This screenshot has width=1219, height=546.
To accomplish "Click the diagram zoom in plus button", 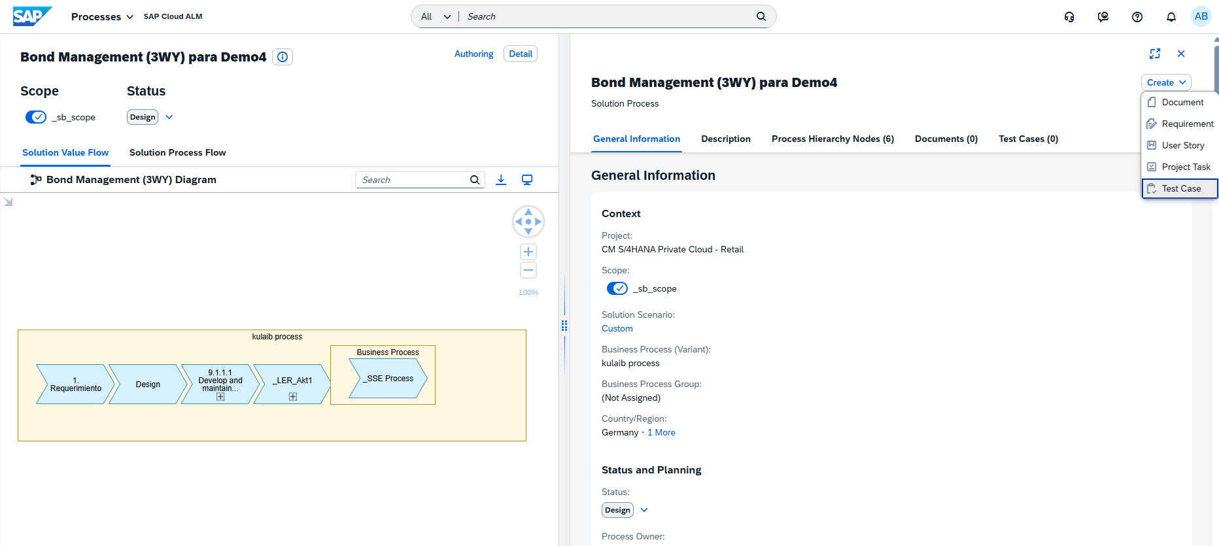I will (528, 252).
